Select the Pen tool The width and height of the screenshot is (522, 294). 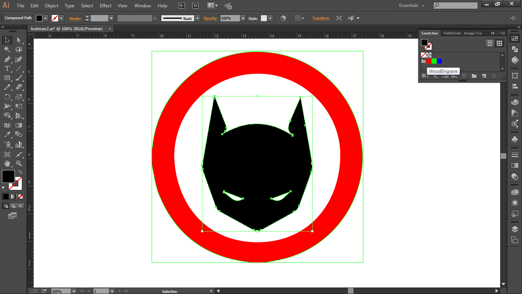coord(7,59)
